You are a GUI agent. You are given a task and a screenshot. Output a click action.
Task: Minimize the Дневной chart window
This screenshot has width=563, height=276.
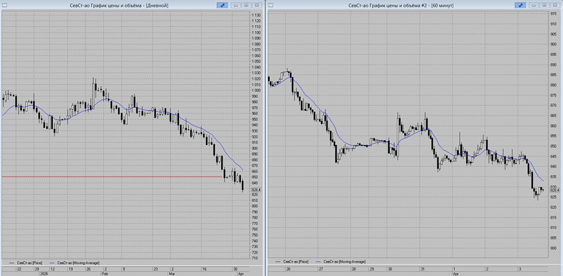[236, 6]
